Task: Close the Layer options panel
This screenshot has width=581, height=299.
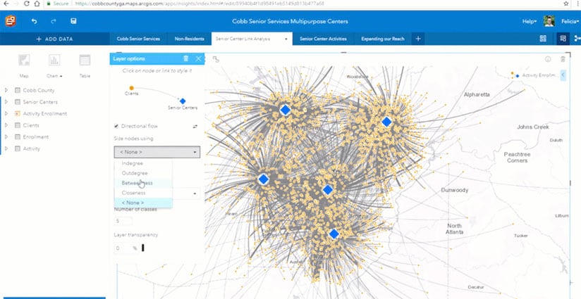Action: 198,58
